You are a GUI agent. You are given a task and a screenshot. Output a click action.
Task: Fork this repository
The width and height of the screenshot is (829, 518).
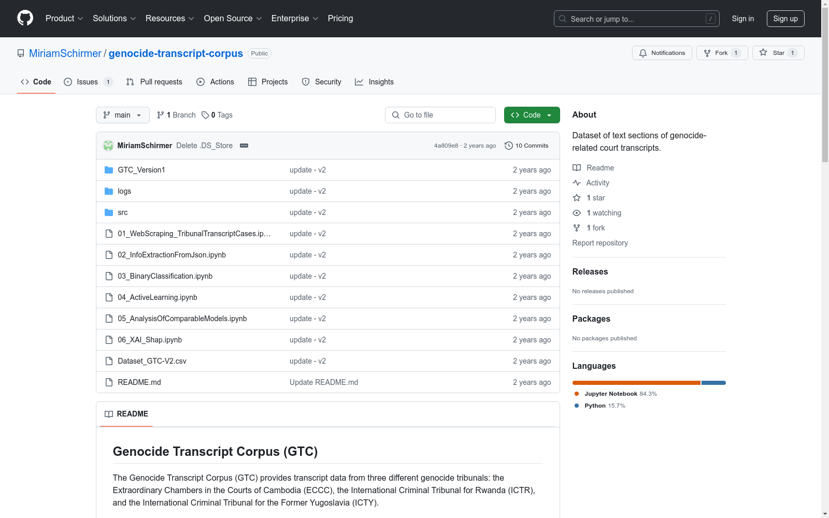pyautogui.click(x=722, y=53)
